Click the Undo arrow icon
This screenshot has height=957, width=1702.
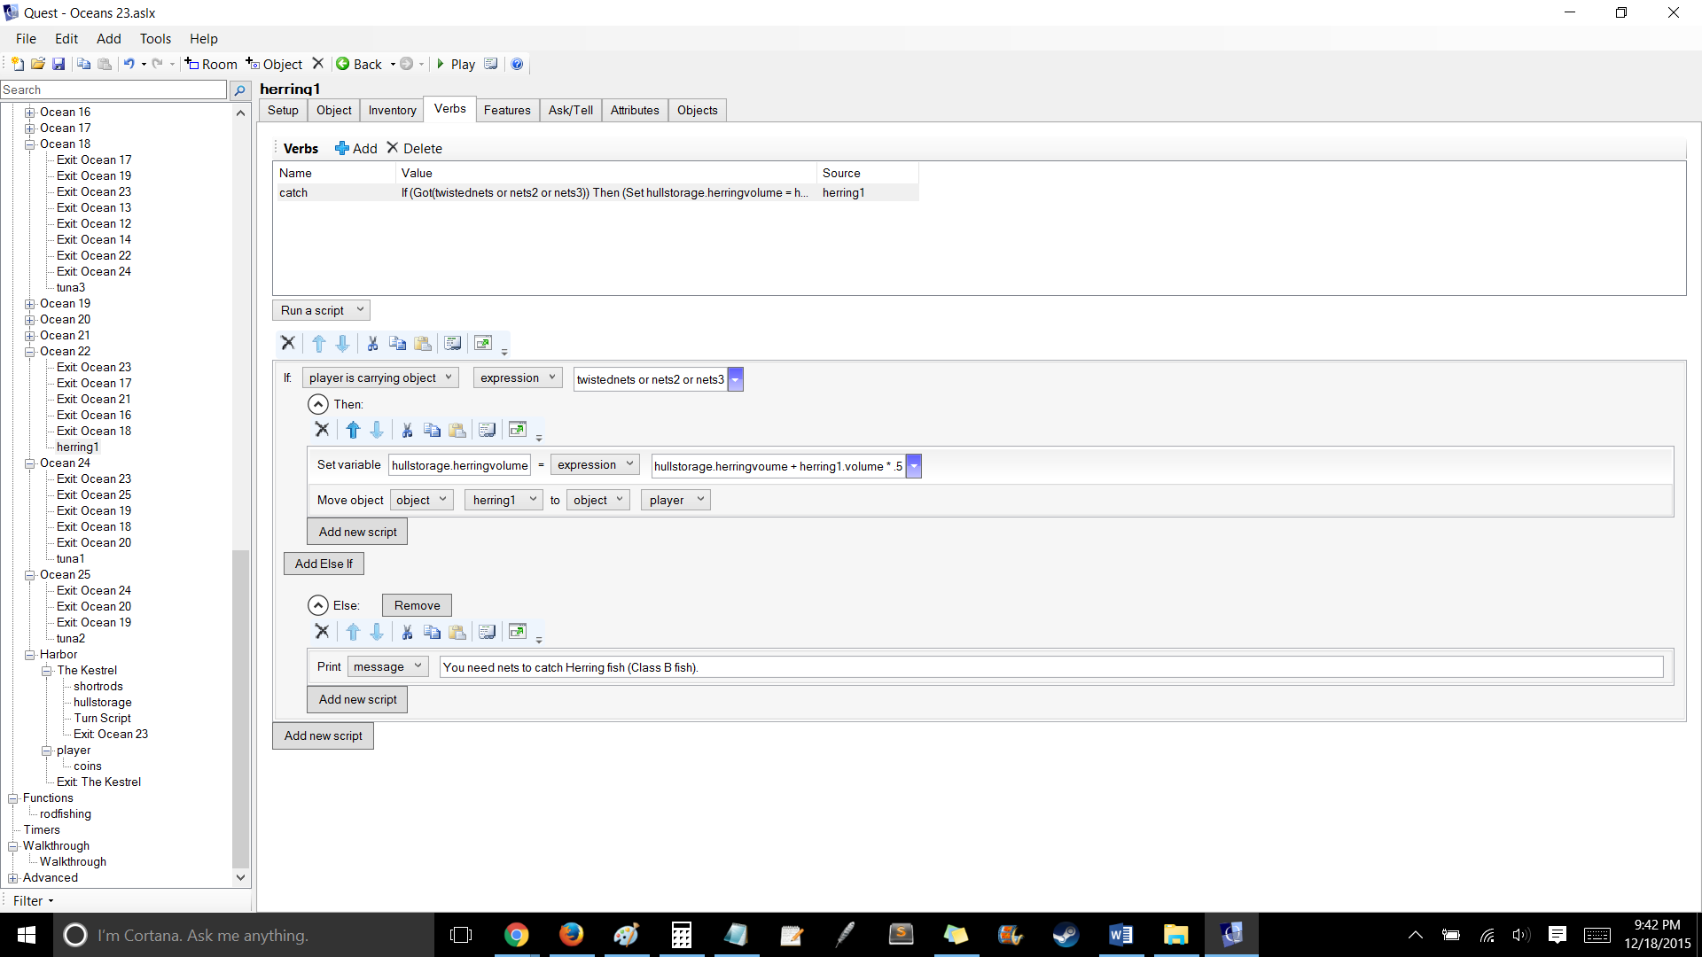tap(129, 64)
